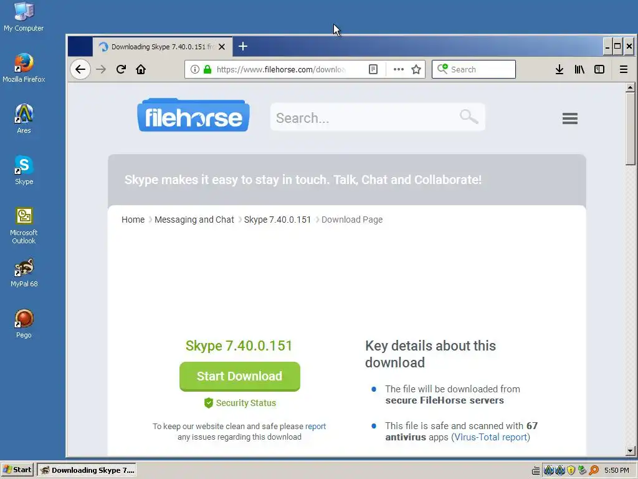This screenshot has height=479, width=638.
Task: Click the FileHorse search magnifier icon
Action: coord(469,117)
